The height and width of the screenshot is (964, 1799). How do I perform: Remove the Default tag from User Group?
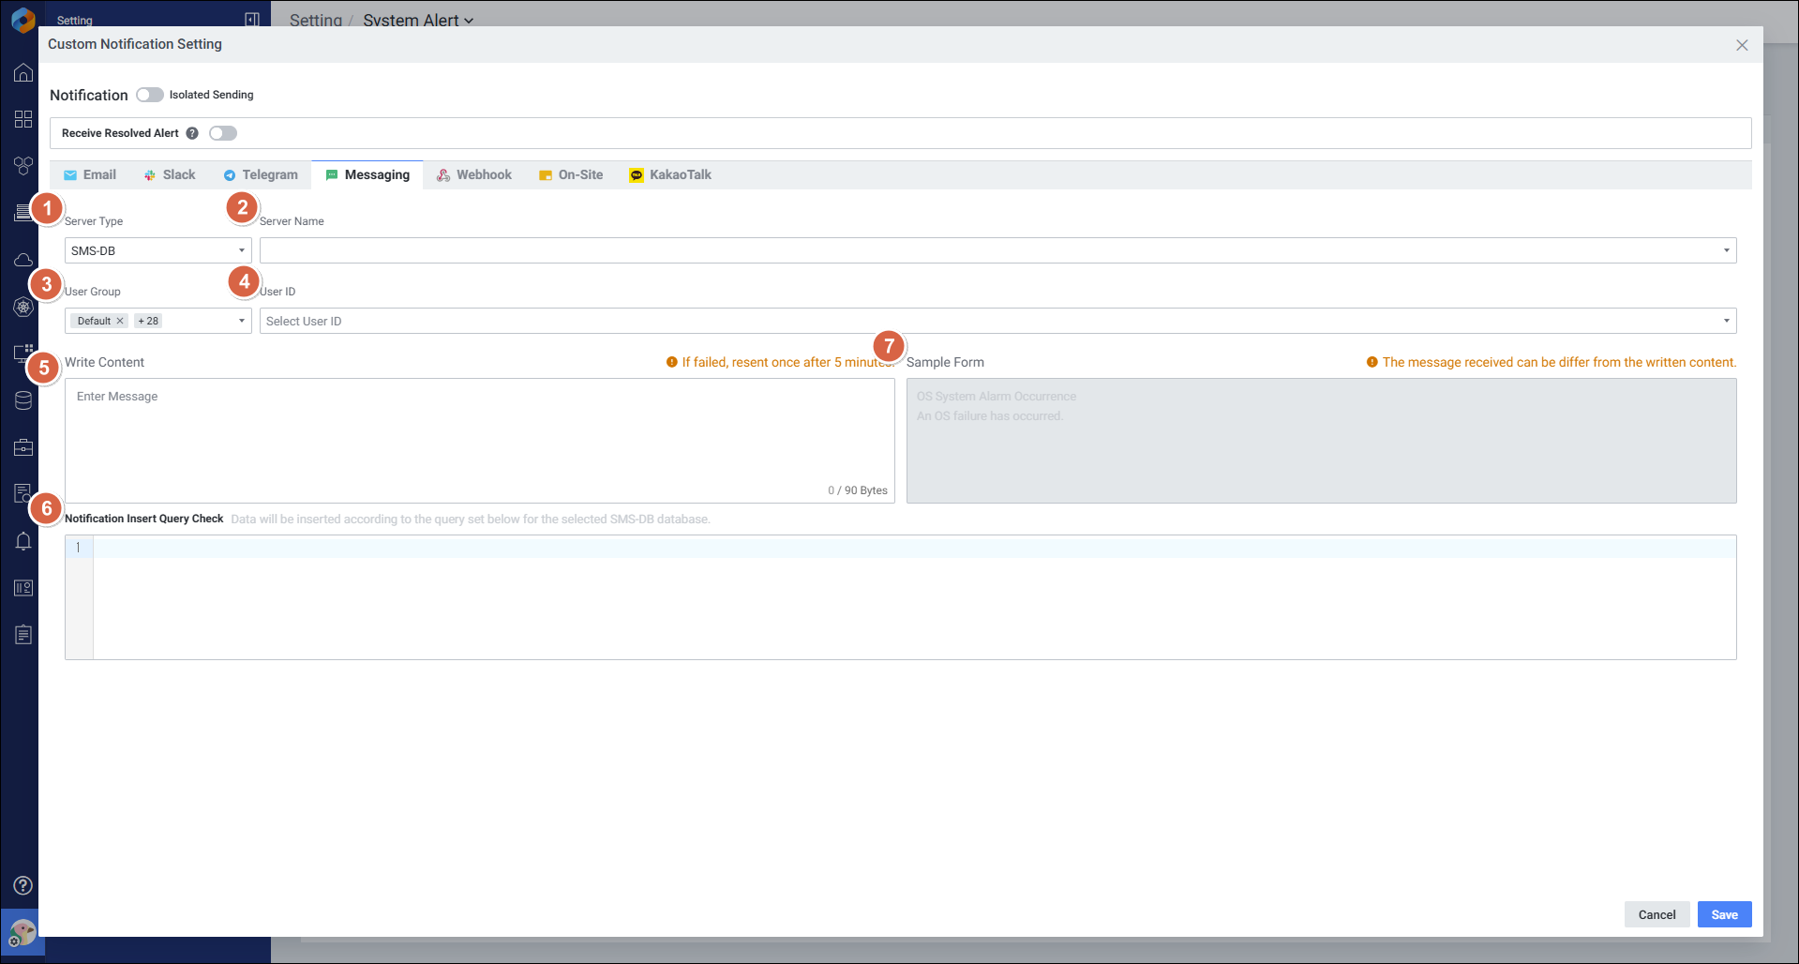coord(120,321)
